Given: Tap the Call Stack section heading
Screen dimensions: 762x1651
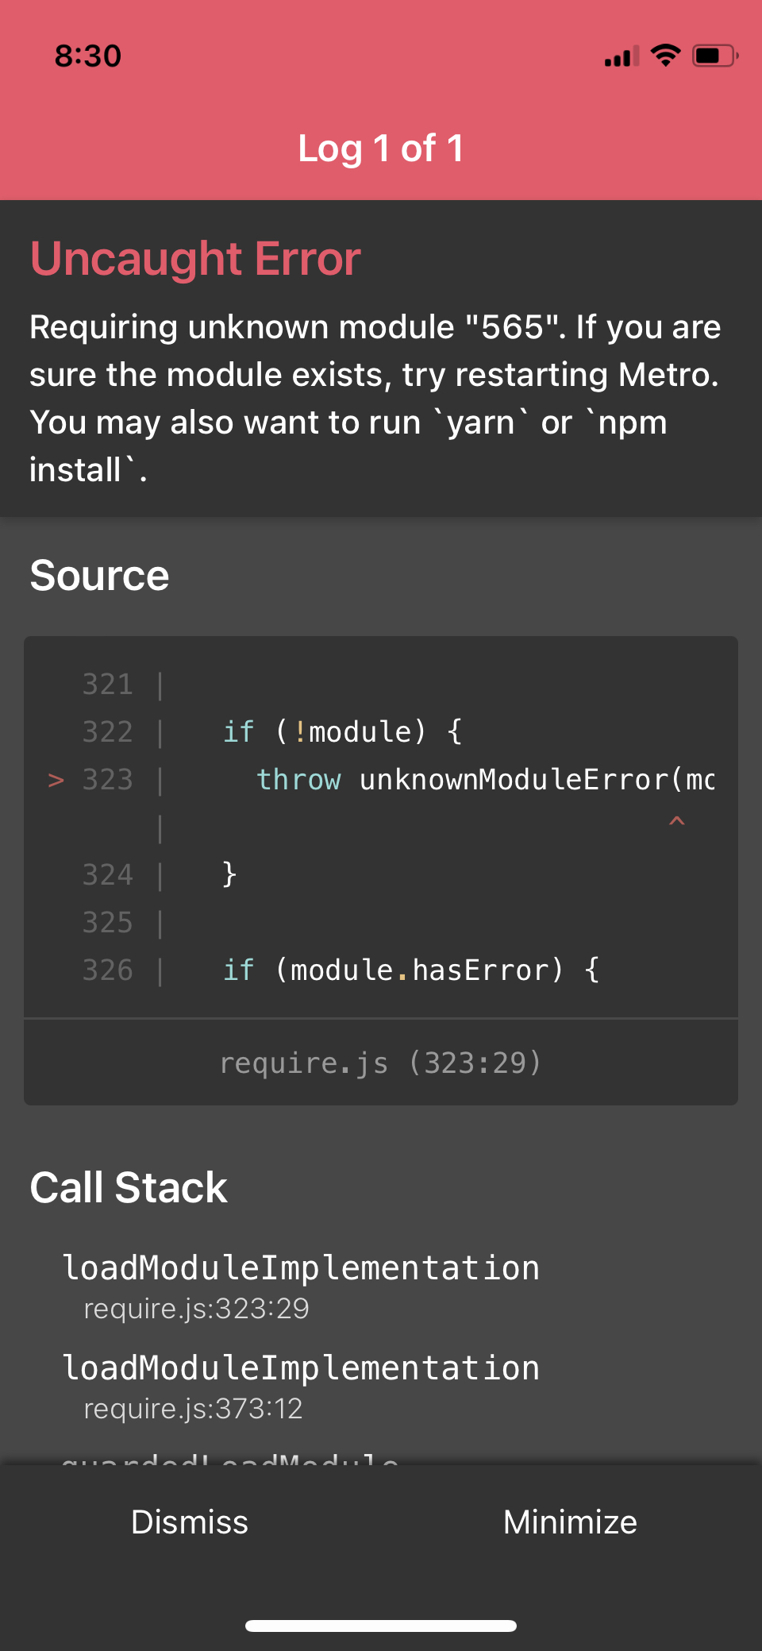Looking at the screenshot, I should point(129,1188).
